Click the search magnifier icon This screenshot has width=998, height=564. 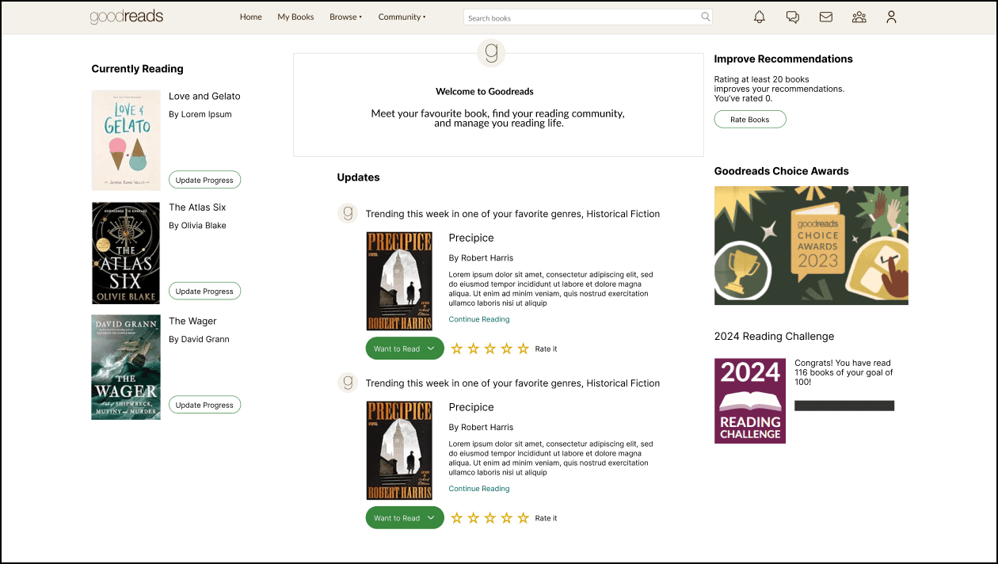(x=705, y=17)
